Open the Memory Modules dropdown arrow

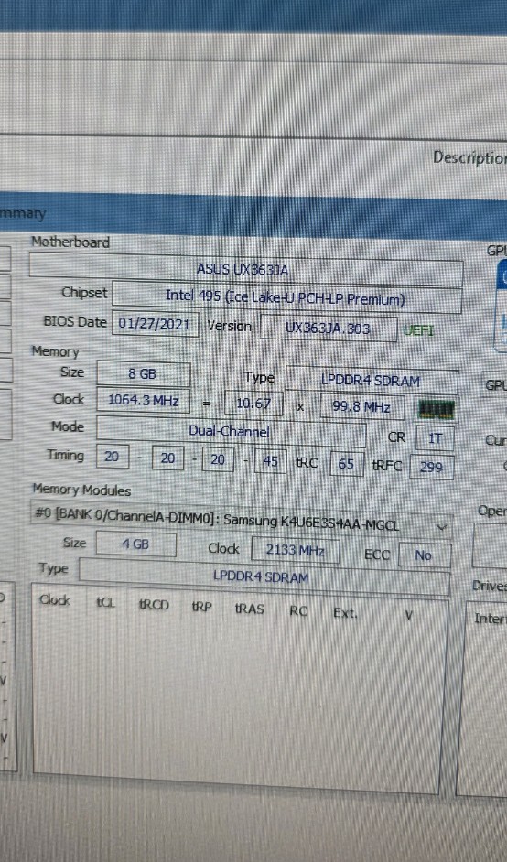point(441,528)
